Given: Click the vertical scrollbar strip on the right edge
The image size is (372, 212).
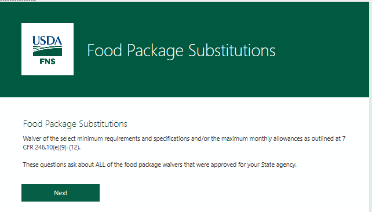Looking at the screenshot, I should tap(371, 107).
